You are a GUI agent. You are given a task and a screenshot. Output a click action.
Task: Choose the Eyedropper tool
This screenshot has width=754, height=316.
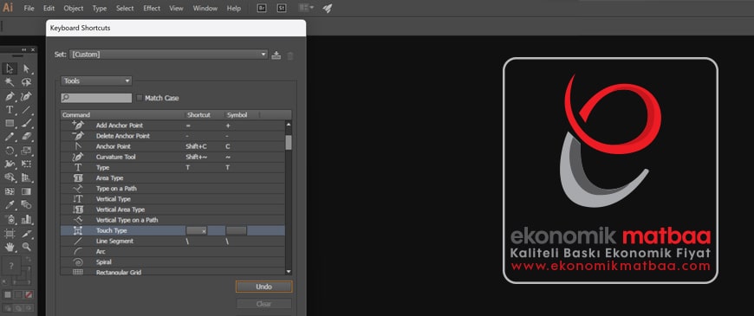tap(10, 205)
